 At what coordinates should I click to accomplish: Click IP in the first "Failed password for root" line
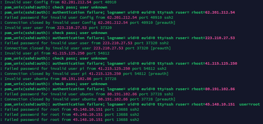click(88, 109)
